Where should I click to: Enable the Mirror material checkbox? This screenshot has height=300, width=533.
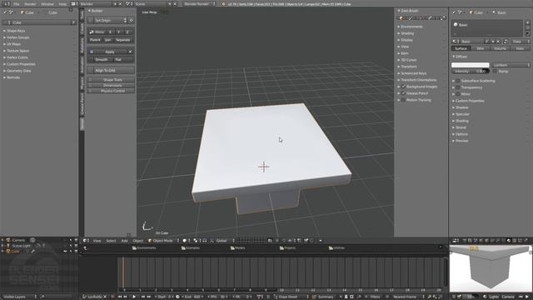[x=458, y=94]
